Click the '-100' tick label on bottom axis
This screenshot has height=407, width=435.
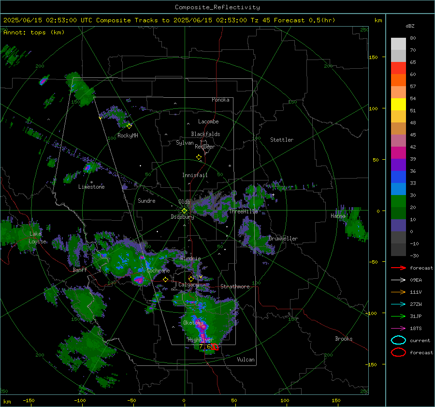[80, 401]
